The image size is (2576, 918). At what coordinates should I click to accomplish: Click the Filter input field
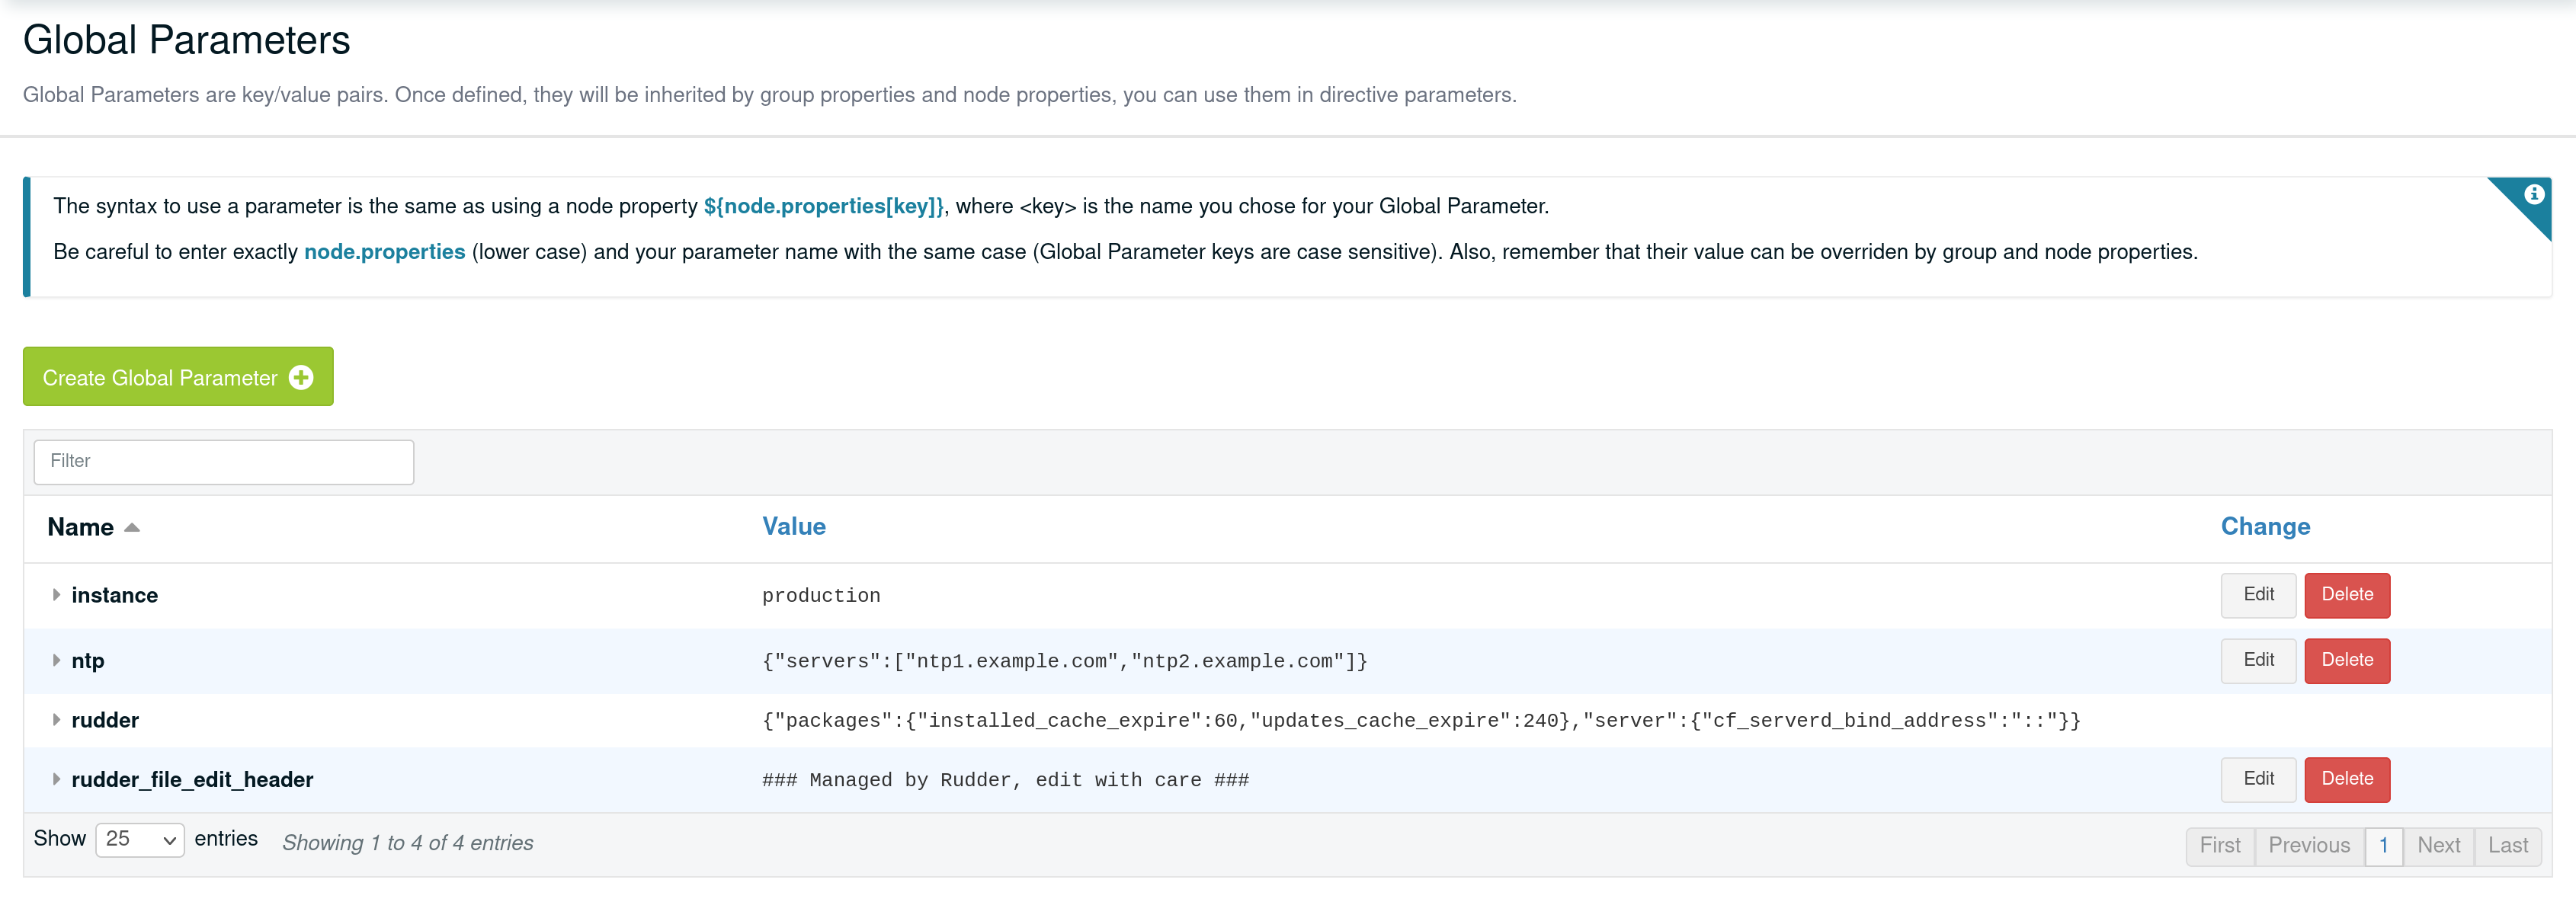pyautogui.click(x=223, y=462)
